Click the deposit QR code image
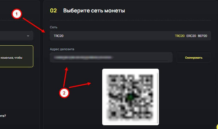The image size is (218, 129). point(130,97)
